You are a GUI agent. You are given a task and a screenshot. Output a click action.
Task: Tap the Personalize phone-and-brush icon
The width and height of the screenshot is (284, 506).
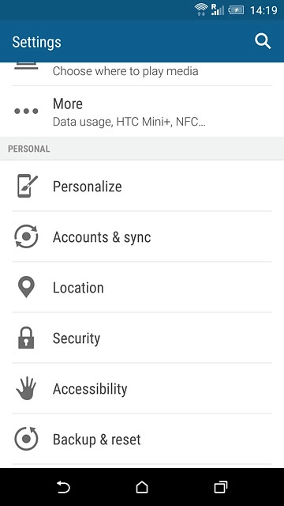click(27, 186)
